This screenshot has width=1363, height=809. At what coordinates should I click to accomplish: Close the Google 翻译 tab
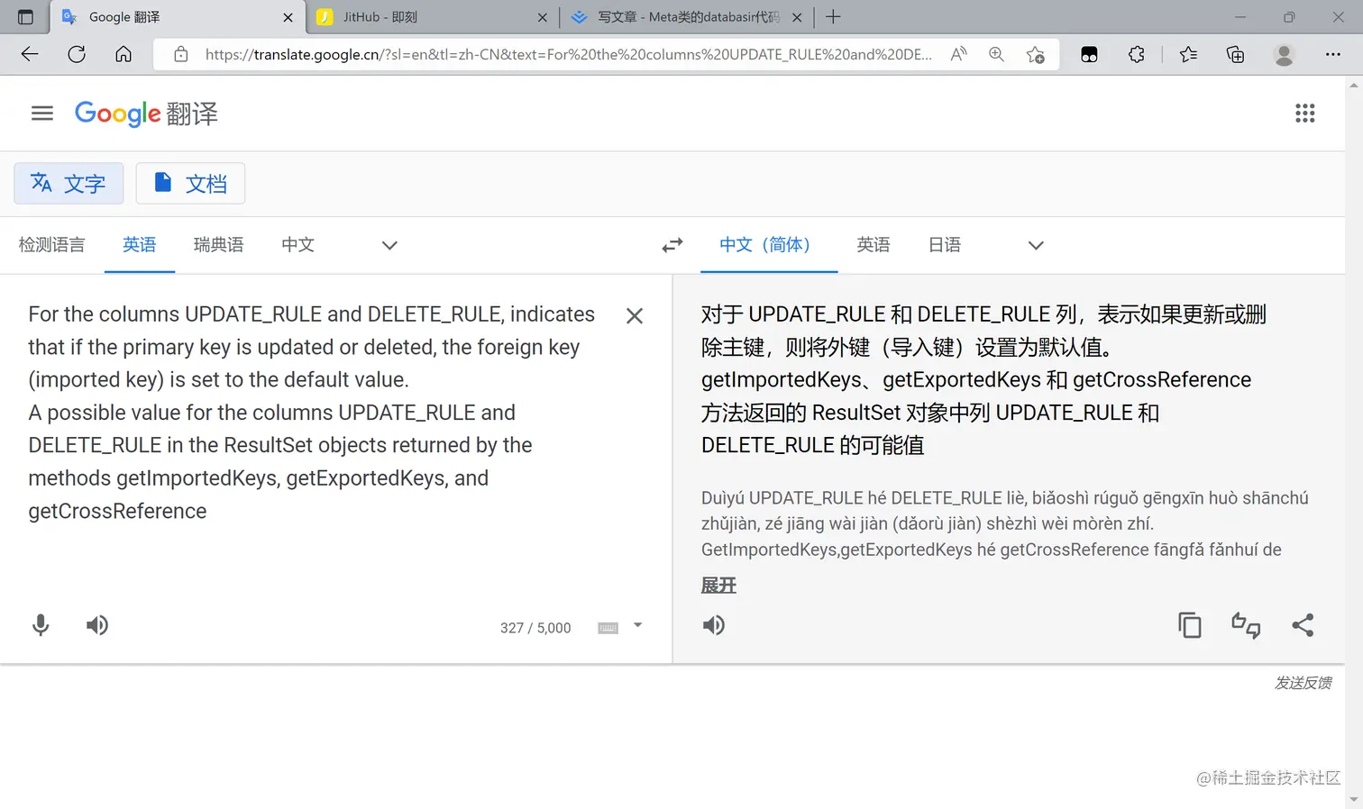coord(288,17)
